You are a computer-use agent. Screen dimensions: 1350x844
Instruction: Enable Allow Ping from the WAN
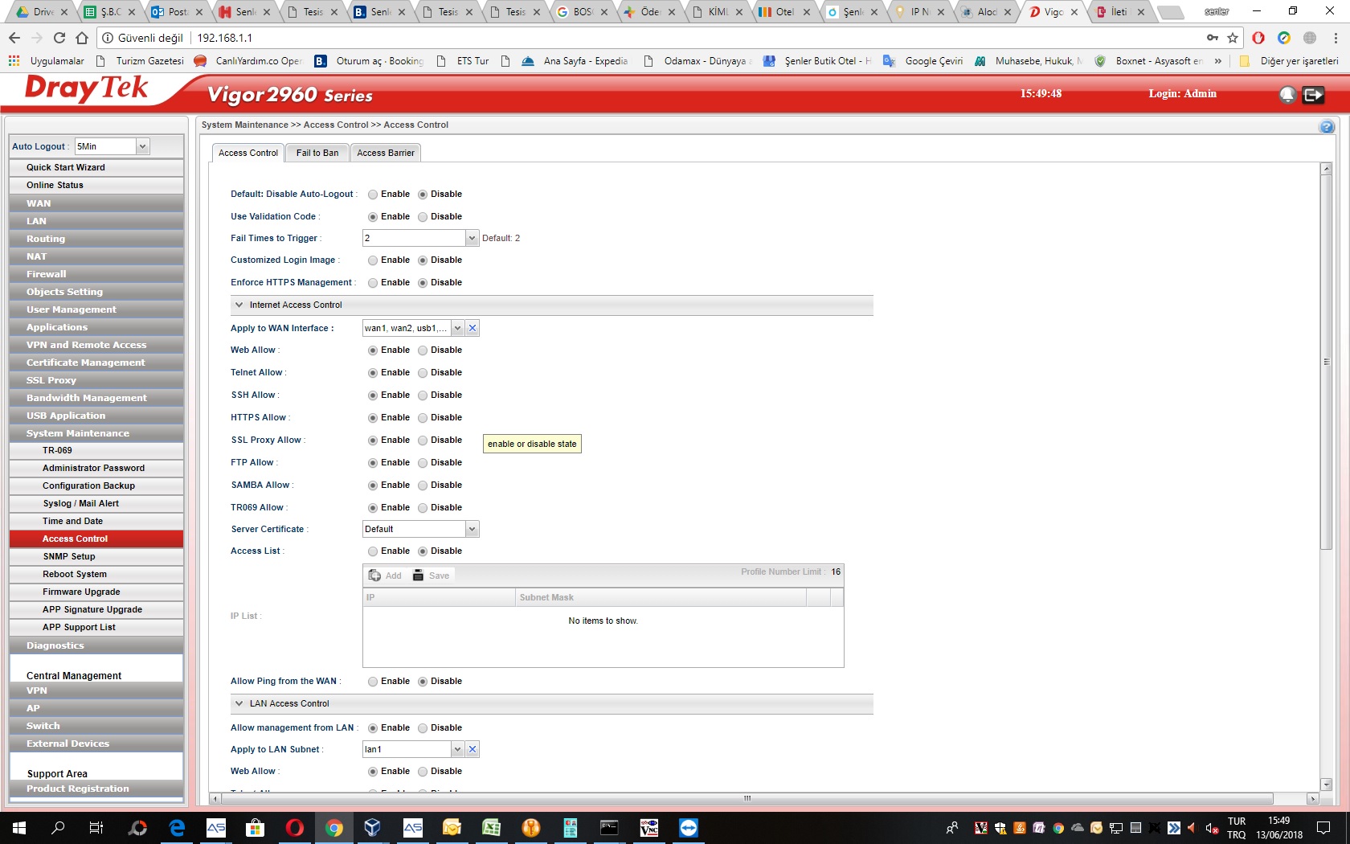click(373, 682)
